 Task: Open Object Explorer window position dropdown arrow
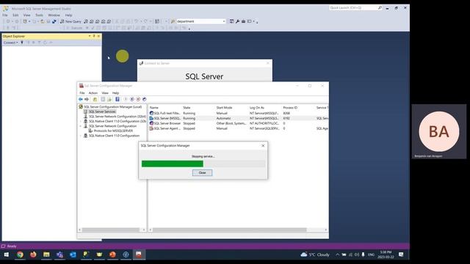(x=90, y=36)
